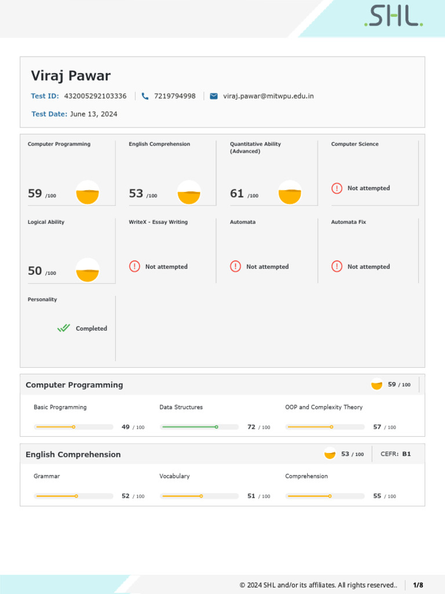Click the phone icon beside 7219794998

[145, 96]
